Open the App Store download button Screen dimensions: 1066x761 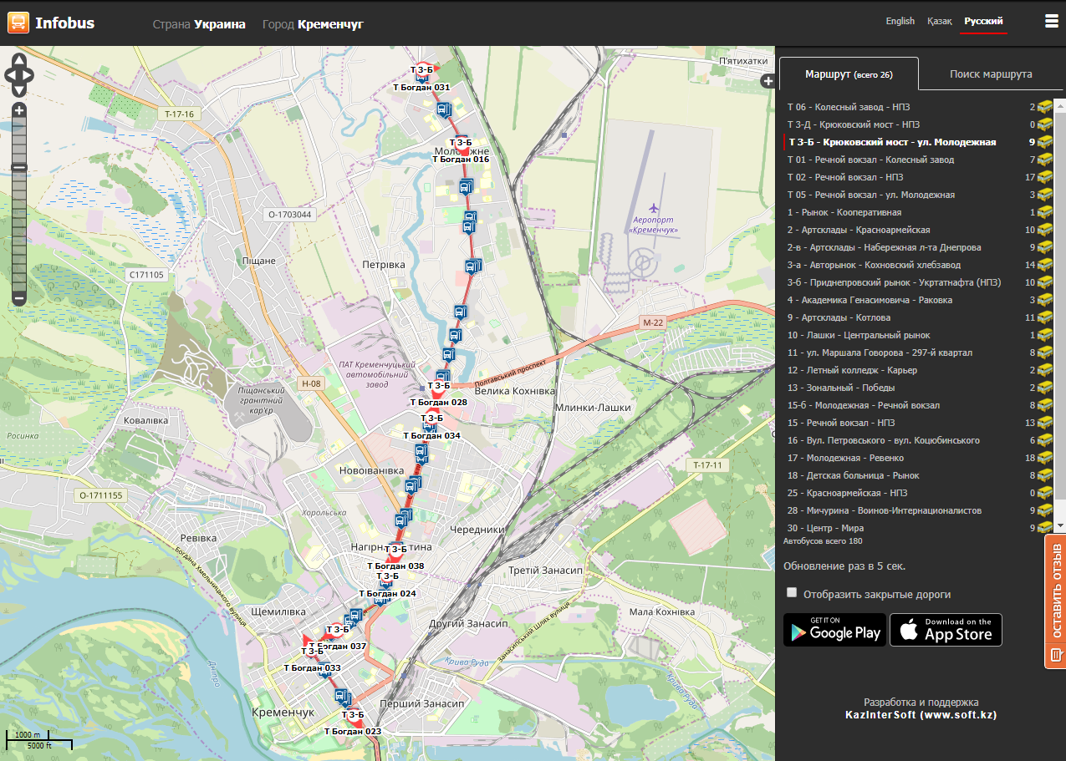click(x=946, y=630)
